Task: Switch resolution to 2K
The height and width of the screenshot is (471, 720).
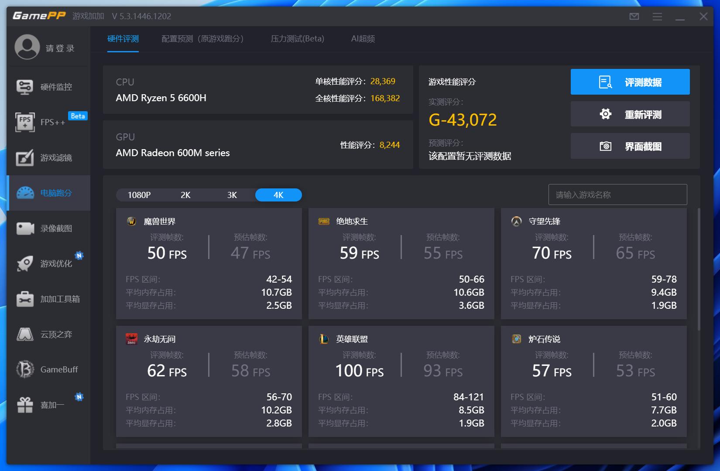Action: coord(185,195)
